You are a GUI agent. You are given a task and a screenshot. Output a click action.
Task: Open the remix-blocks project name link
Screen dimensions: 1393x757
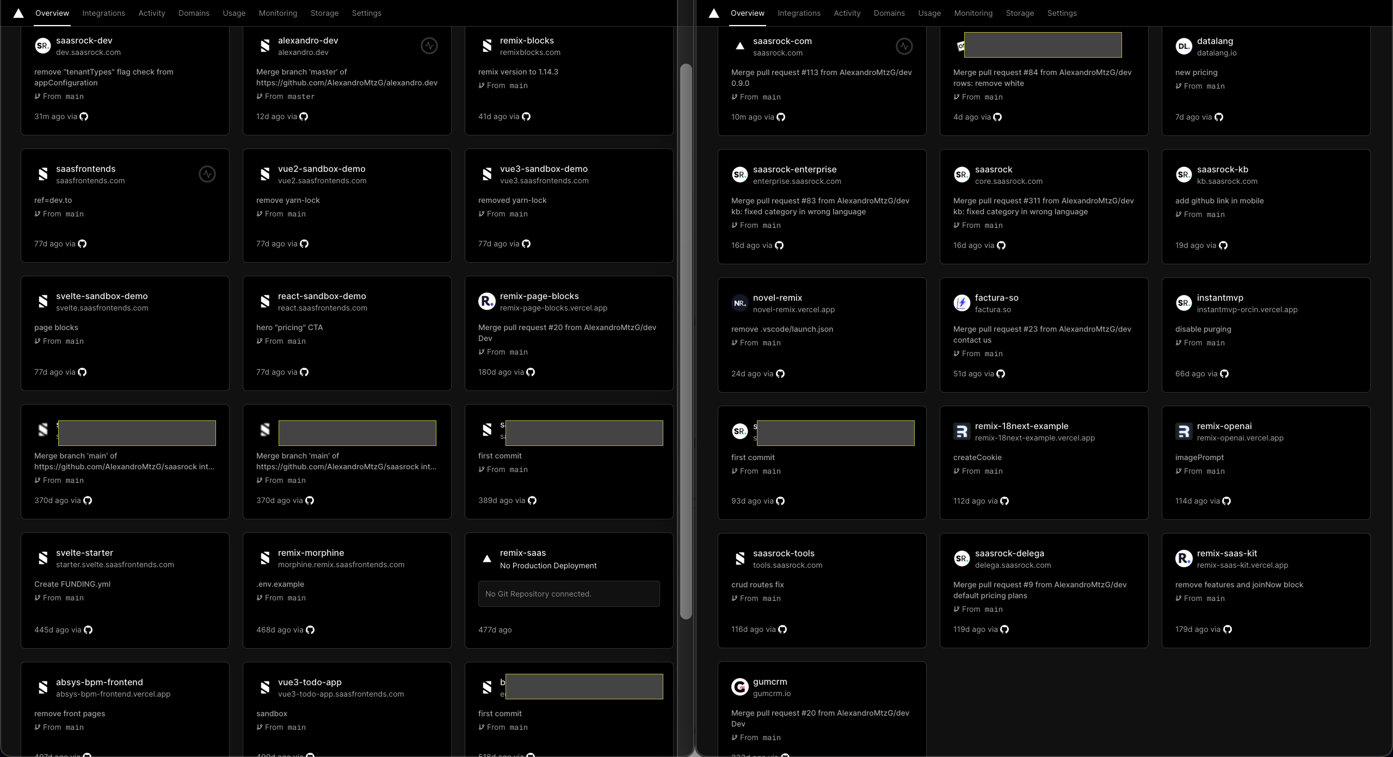(527, 40)
